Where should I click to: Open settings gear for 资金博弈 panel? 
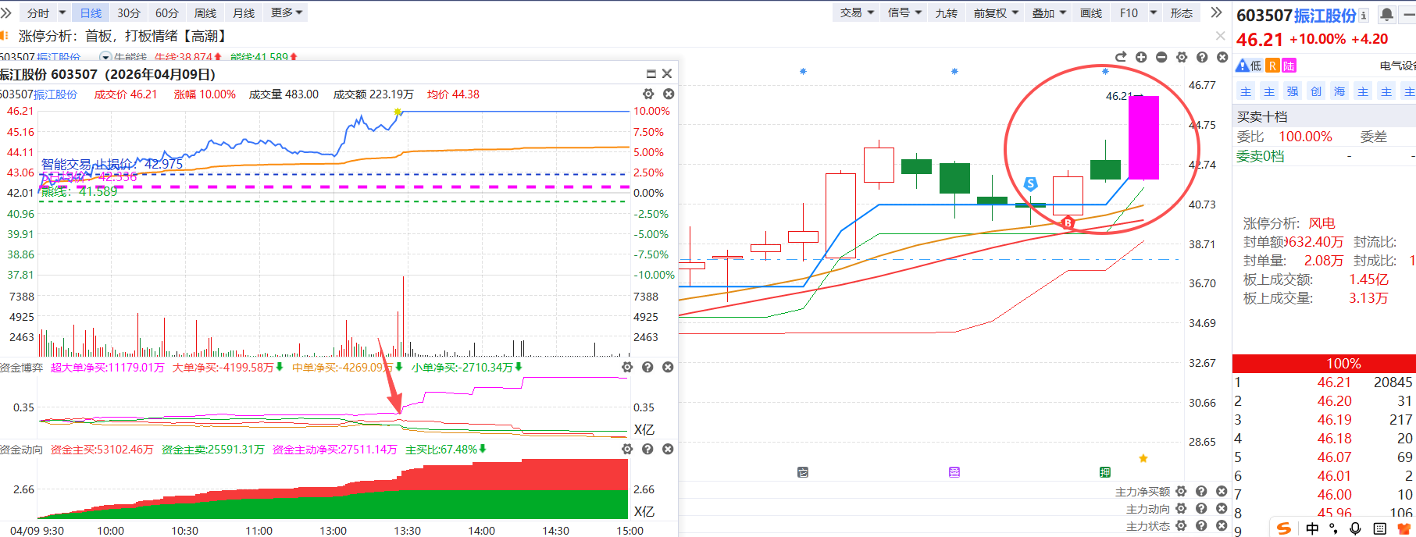pos(626,367)
